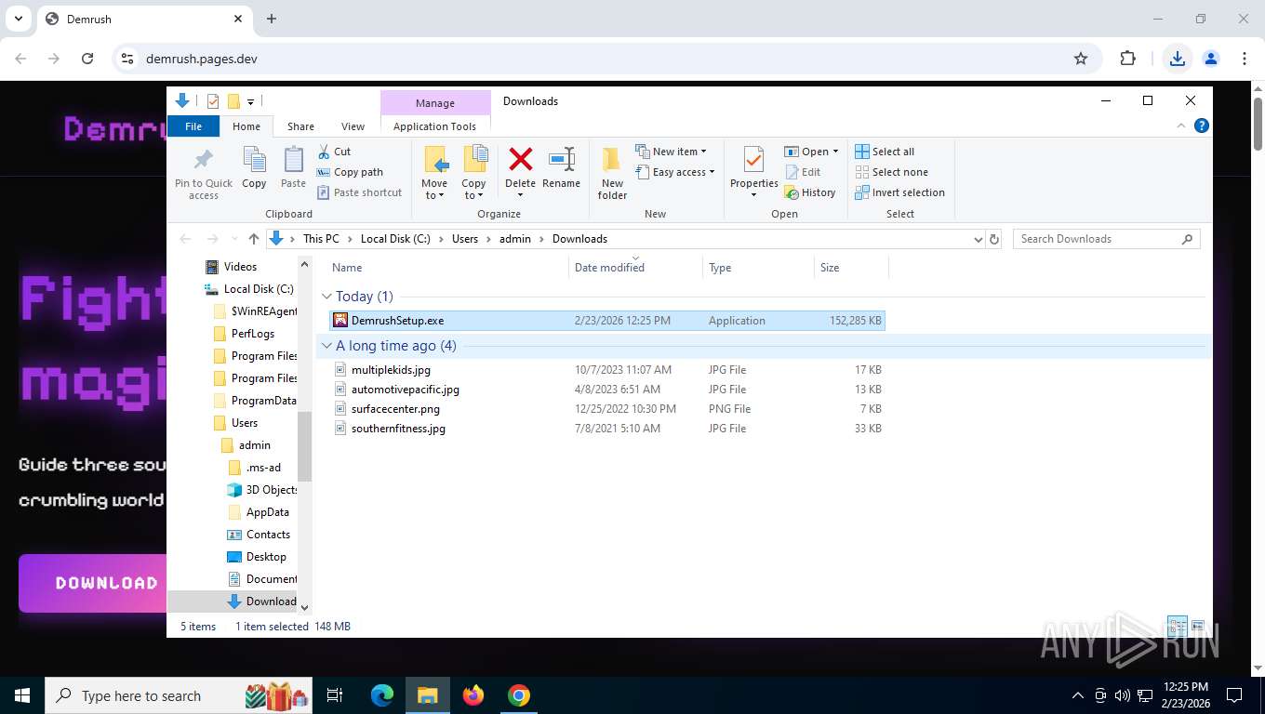The height and width of the screenshot is (714, 1265).
Task: Click Select none
Action: (x=891, y=172)
